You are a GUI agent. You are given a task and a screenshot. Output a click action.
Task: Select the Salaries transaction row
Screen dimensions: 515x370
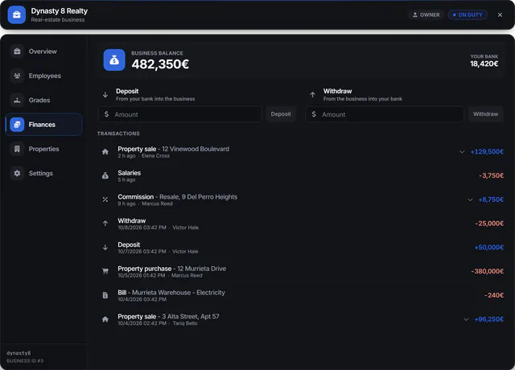point(300,175)
